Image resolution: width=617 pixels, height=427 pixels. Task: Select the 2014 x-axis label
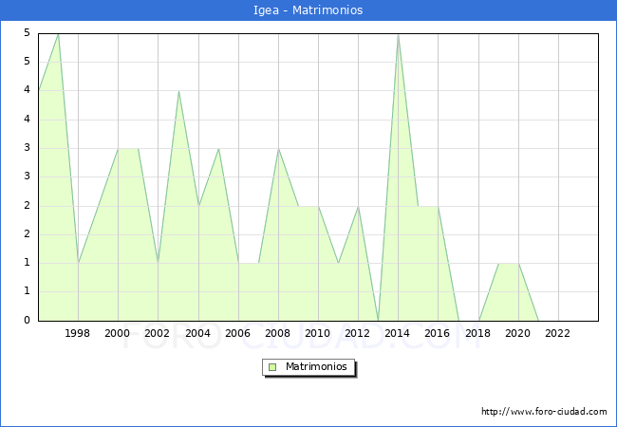tap(398, 333)
